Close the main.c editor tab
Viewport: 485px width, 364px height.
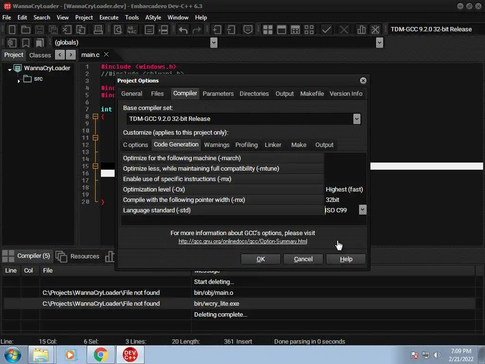coord(107,55)
